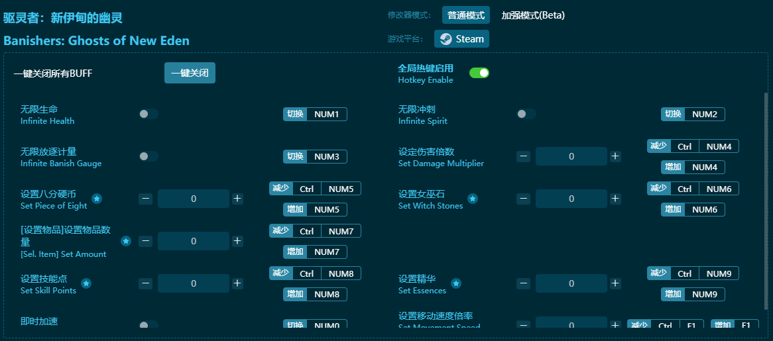
Task: Click the star icon beside Set Witch Stones
Action: pos(473,199)
